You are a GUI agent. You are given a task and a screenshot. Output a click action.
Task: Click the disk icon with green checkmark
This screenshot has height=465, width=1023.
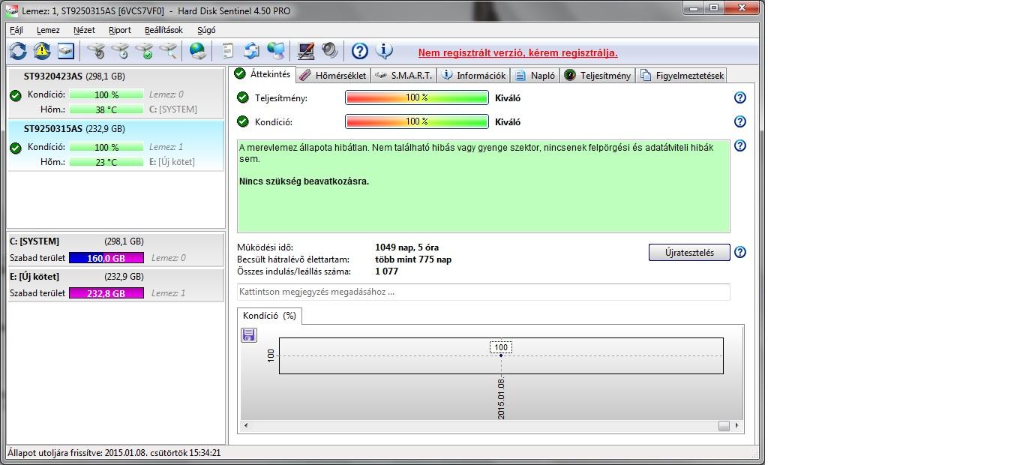click(143, 51)
